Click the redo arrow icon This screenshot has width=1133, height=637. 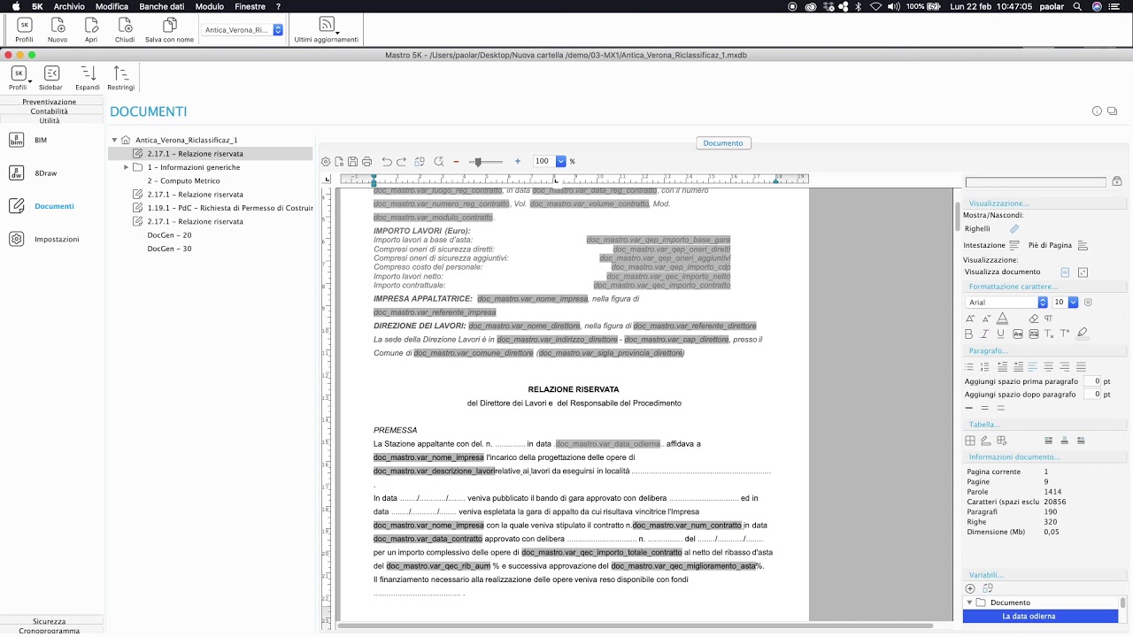pyautogui.click(x=402, y=162)
